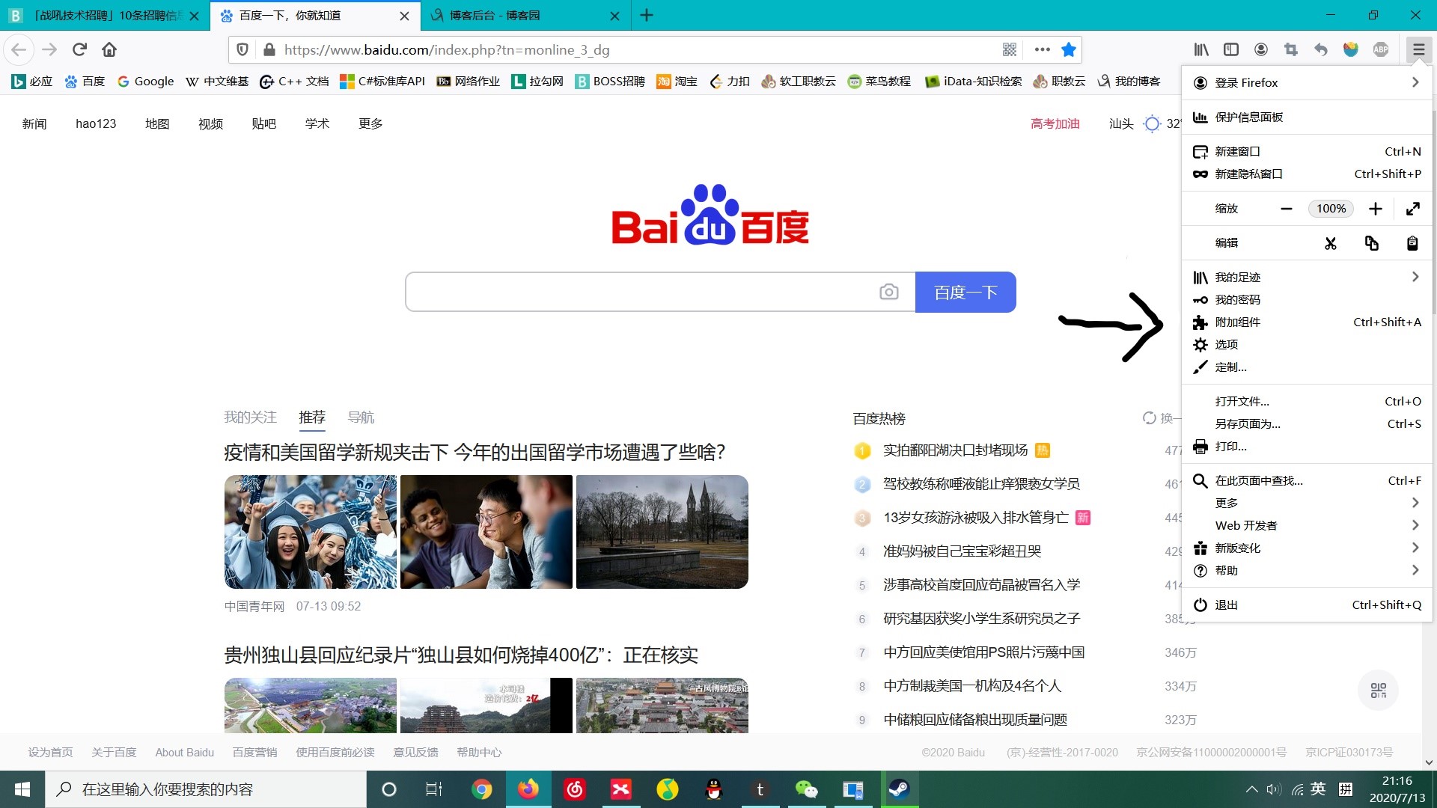The image size is (1437, 808).
Task: Expand the 我的足迹 submenu
Action: pyautogui.click(x=1415, y=277)
